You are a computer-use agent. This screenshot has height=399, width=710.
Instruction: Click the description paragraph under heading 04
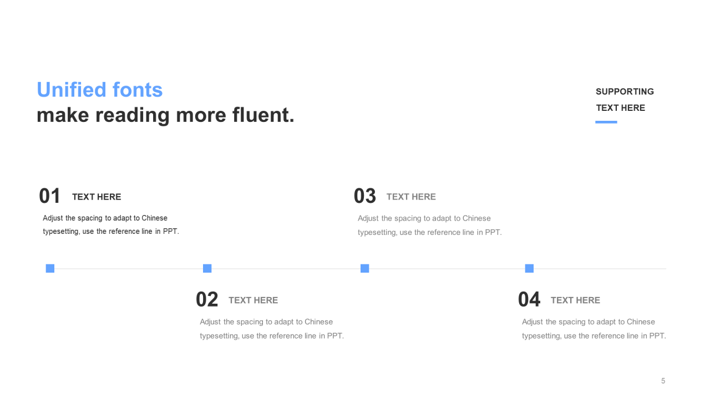594,329
